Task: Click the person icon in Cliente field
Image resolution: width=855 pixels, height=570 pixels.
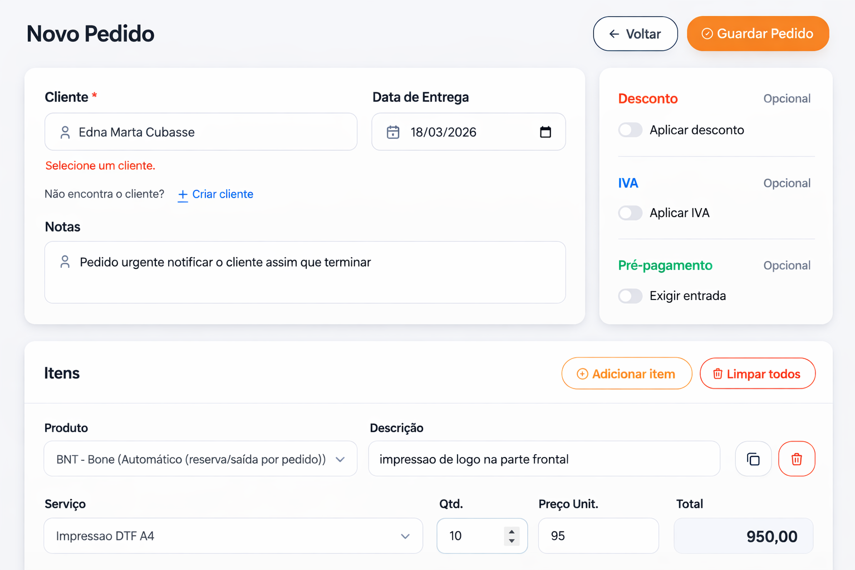Action: pyautogui.click(x=65, y=132)
